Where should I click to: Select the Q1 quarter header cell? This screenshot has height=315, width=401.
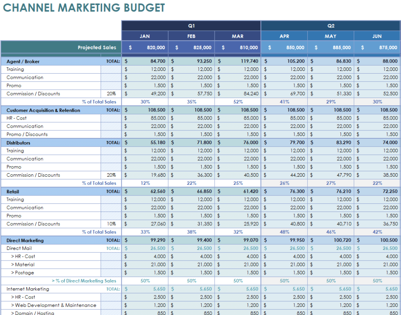191,26
